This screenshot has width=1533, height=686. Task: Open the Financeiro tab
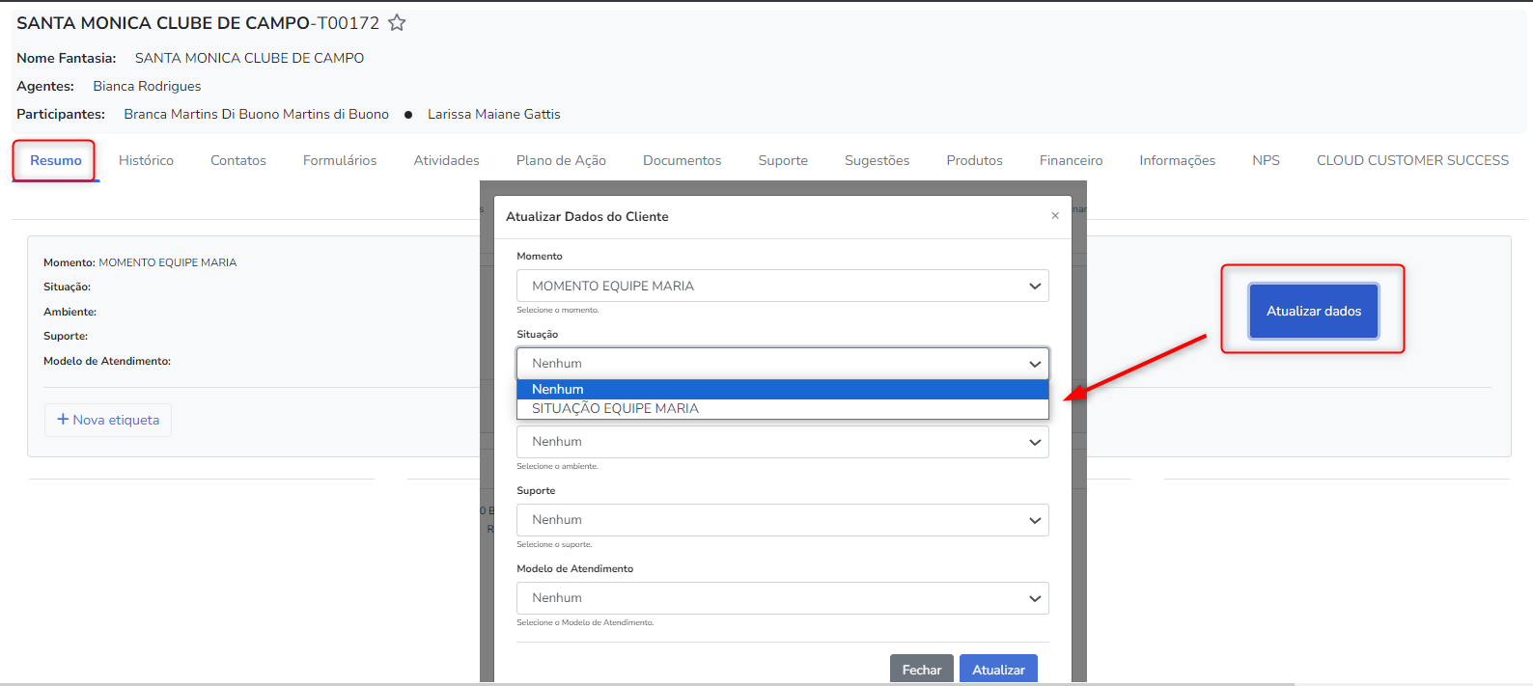(1071, 160)
